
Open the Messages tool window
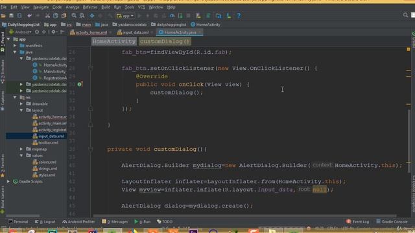point(115,221)
